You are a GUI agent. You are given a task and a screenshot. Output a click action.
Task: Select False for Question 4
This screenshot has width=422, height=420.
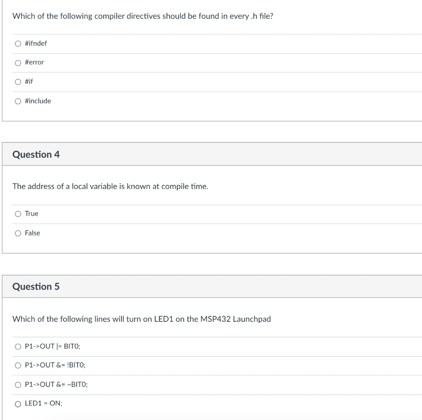18,233
